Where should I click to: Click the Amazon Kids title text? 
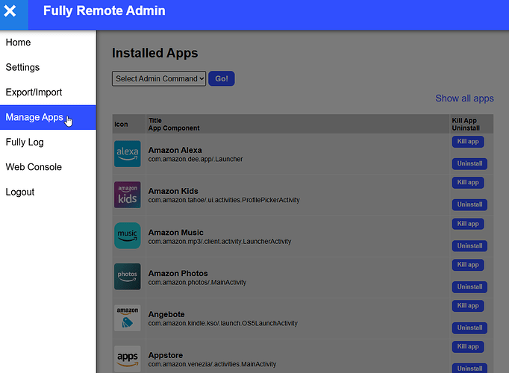click(173, 191)
